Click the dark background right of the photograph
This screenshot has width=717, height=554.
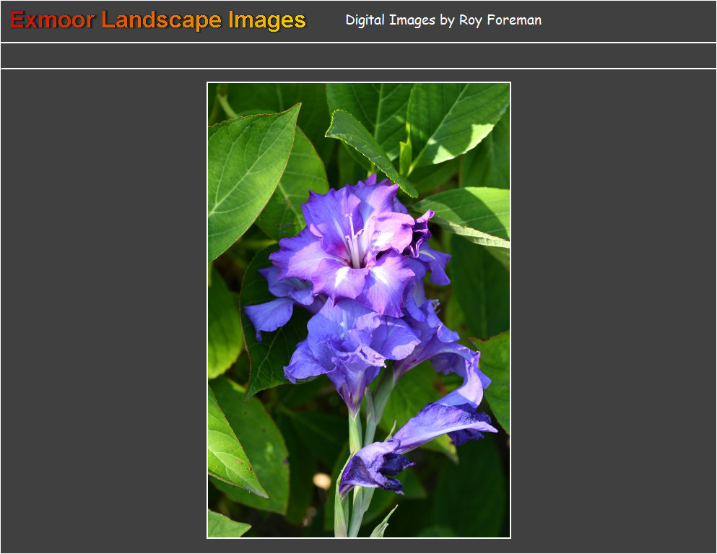point(614,311)
